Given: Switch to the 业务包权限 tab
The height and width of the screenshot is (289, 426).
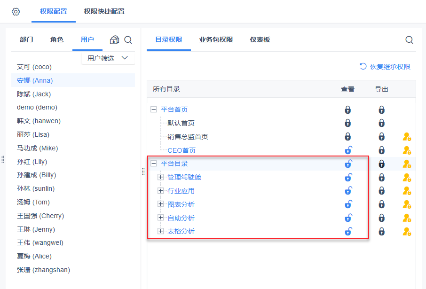Looking at the screenshot, I should 216,40.
